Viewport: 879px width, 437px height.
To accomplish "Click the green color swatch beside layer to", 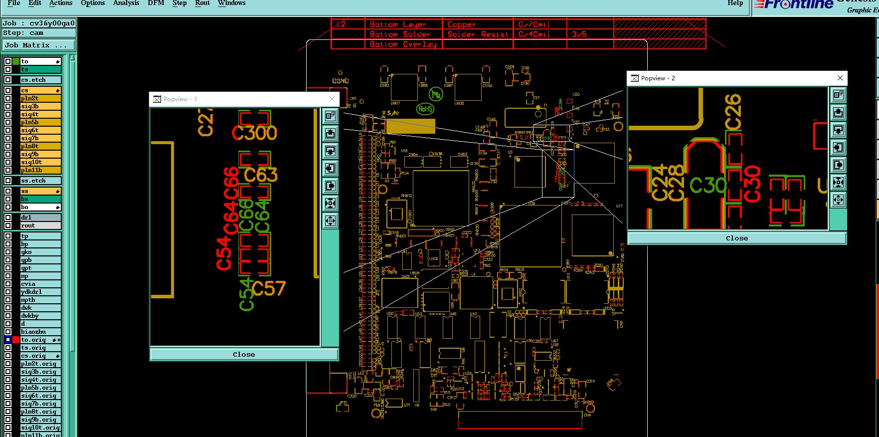I will 16,61.
